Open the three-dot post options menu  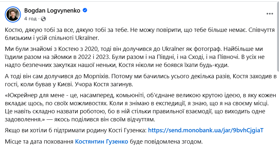click(270, 14)
